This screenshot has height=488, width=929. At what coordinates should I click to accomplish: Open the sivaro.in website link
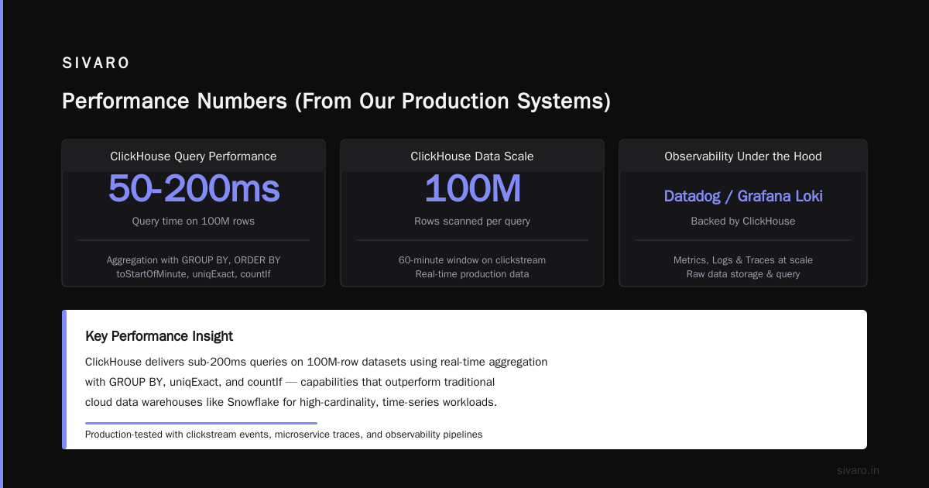[859, 471]
